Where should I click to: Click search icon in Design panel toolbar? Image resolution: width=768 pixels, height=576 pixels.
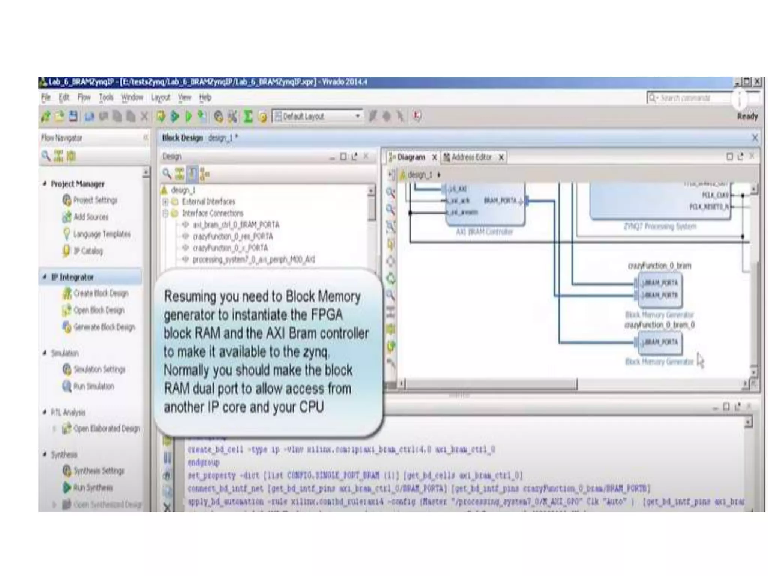167,174
